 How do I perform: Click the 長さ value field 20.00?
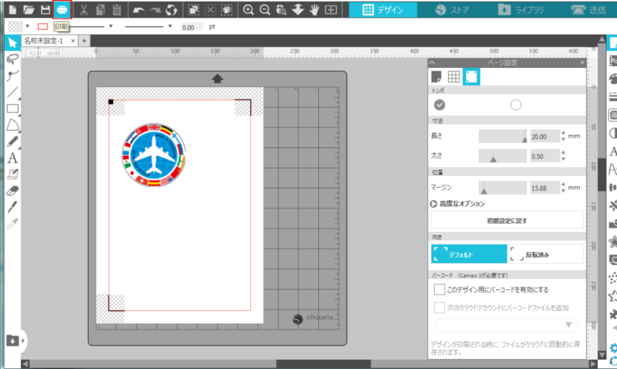tap(545, 137)
